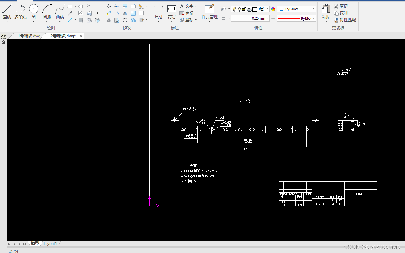
Task: Select the 2号镶块.dwg* tab
Action: click(x=63, y=36)
